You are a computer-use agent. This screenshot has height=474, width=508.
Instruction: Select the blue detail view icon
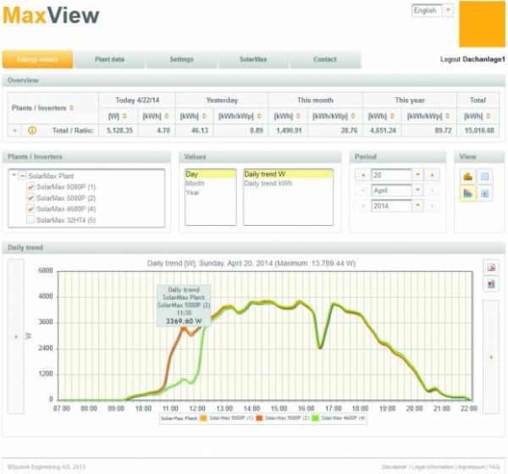[484, 194]
